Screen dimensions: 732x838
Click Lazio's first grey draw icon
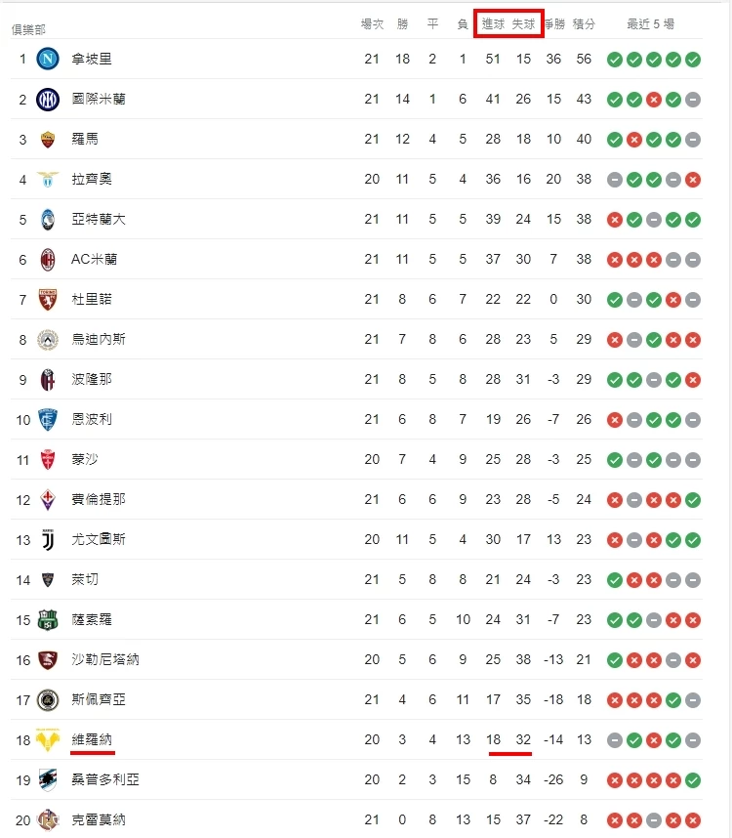click(615, 180)
